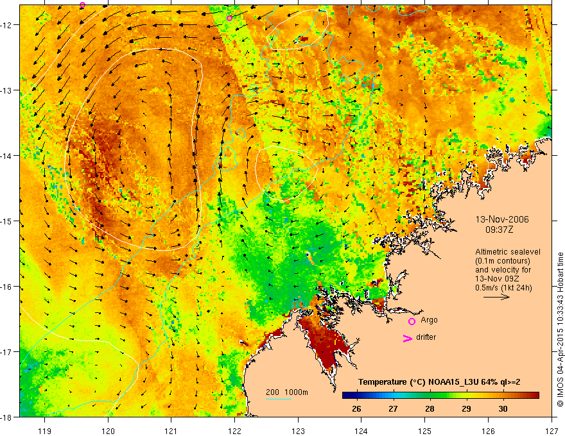
Task: Click the time text 09:37Z
Action: (x=499, y=230)
